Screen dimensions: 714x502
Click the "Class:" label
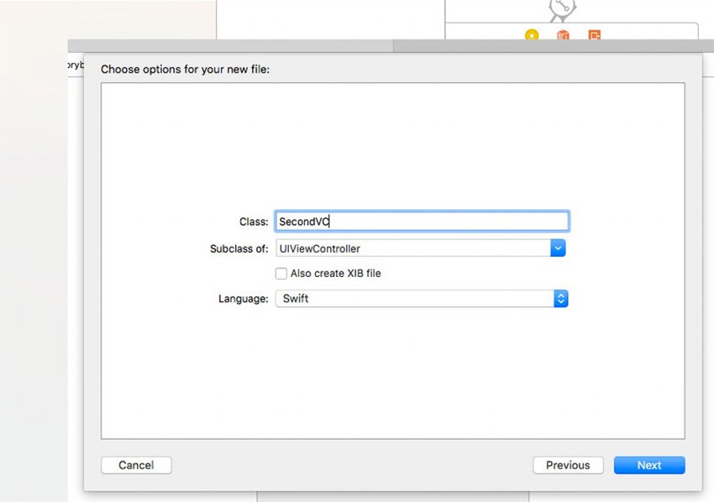click(254, 222)
